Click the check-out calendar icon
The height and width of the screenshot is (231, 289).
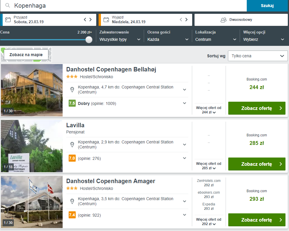pyautogui.click(x=106, y=20)
